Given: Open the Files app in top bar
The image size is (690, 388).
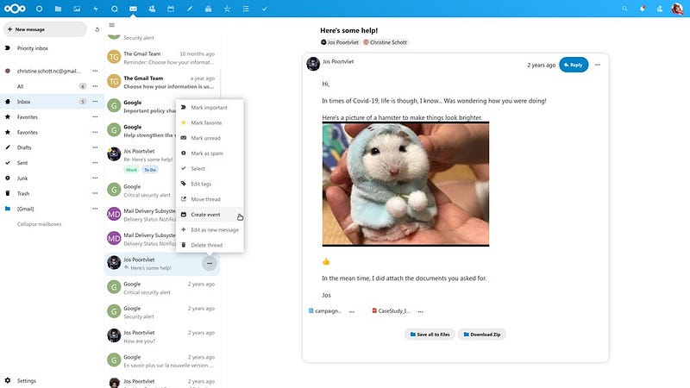Looking at the screenshot, I should [58, 9].
